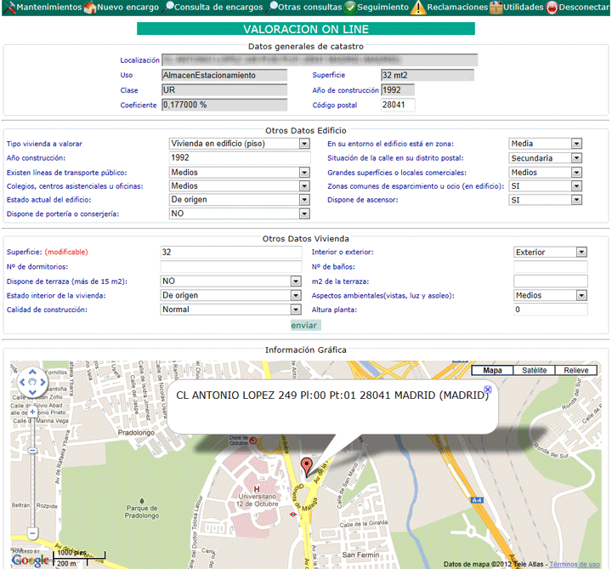Pan the map left with the arrow

[x=22, y=382]
